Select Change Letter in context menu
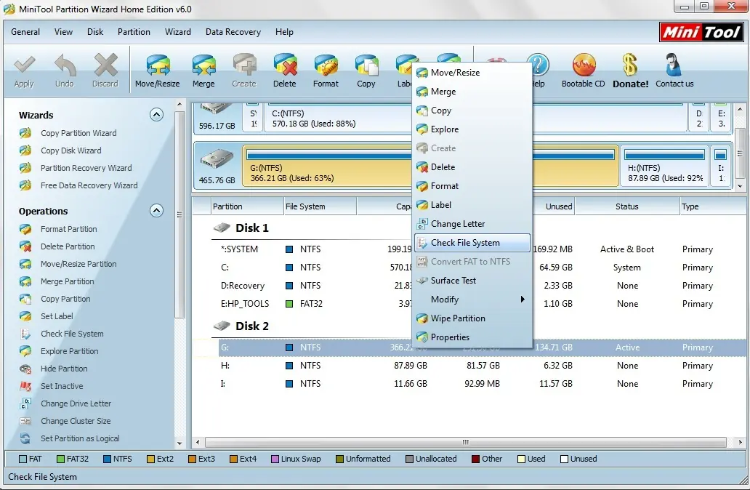Image resolution: width=750 pixels, height=490 pixels. pos(472,224)
